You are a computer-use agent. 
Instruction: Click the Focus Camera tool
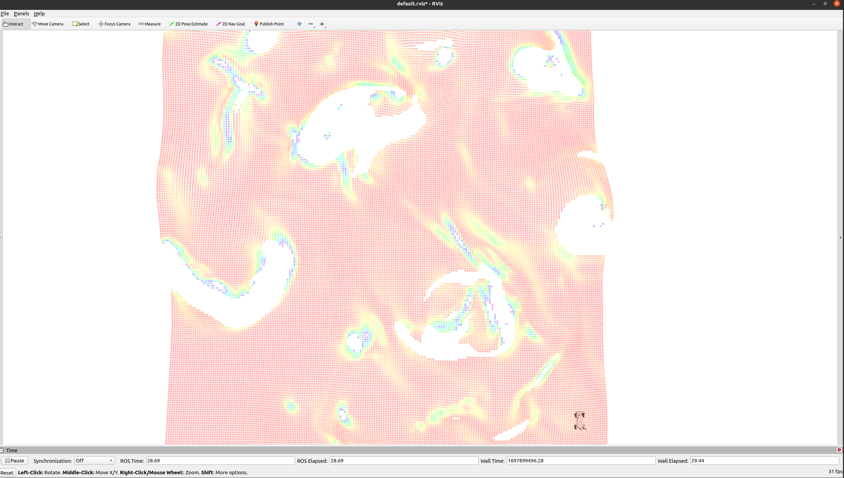point(114,24)
